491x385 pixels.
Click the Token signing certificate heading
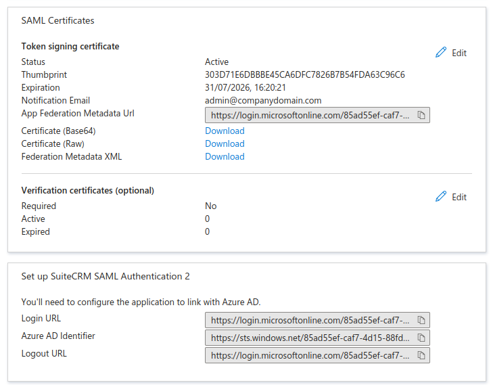click(70, 47)
